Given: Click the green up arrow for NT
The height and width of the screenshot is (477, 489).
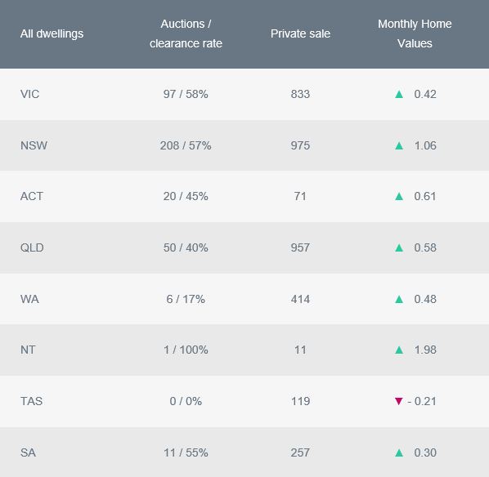Looking at the screenshot, I should [399, 350].
